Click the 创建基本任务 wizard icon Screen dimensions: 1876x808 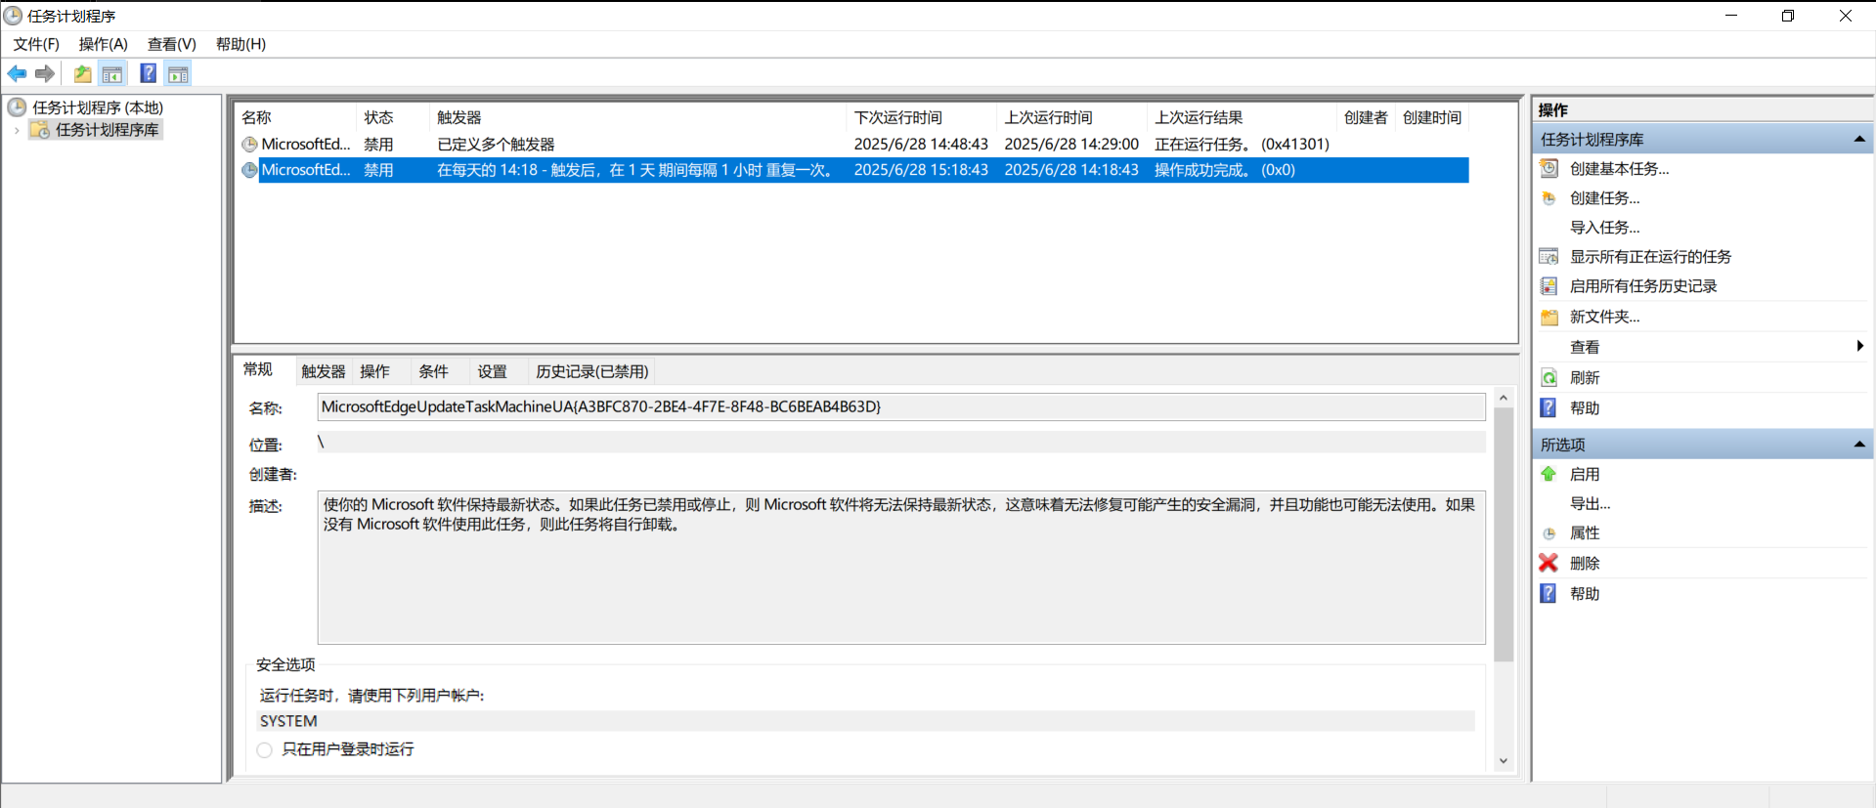(x=1549, y=168)
